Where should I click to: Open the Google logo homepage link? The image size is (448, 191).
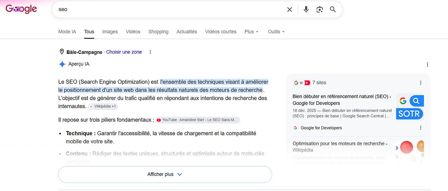coord(21,9)
